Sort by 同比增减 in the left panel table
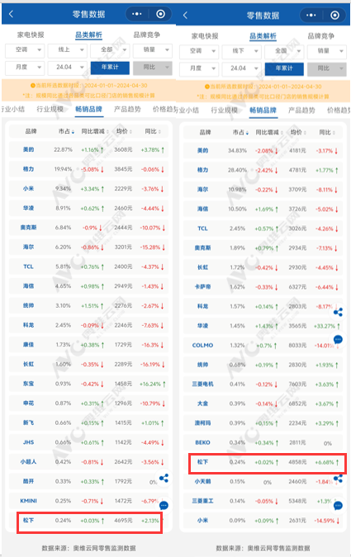The image size is (351, 557). tap(95, 131)
